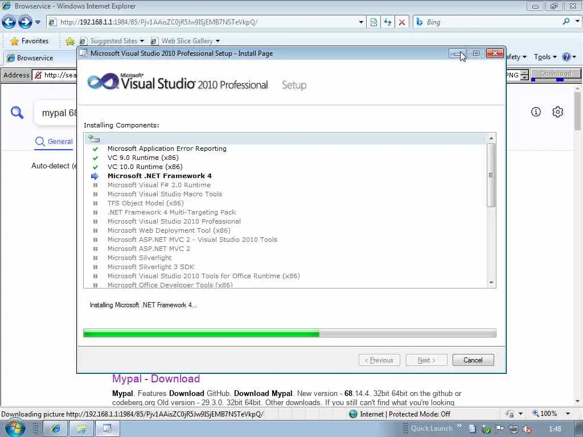Expand Suggested Sites dropdown arrow
Screen dimensions: 583x437
[x=142, y=41]
